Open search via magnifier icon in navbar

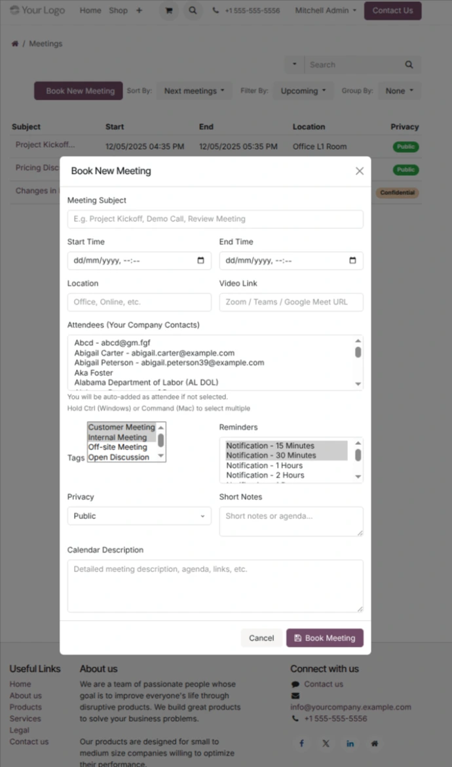(x=193, y=10)
